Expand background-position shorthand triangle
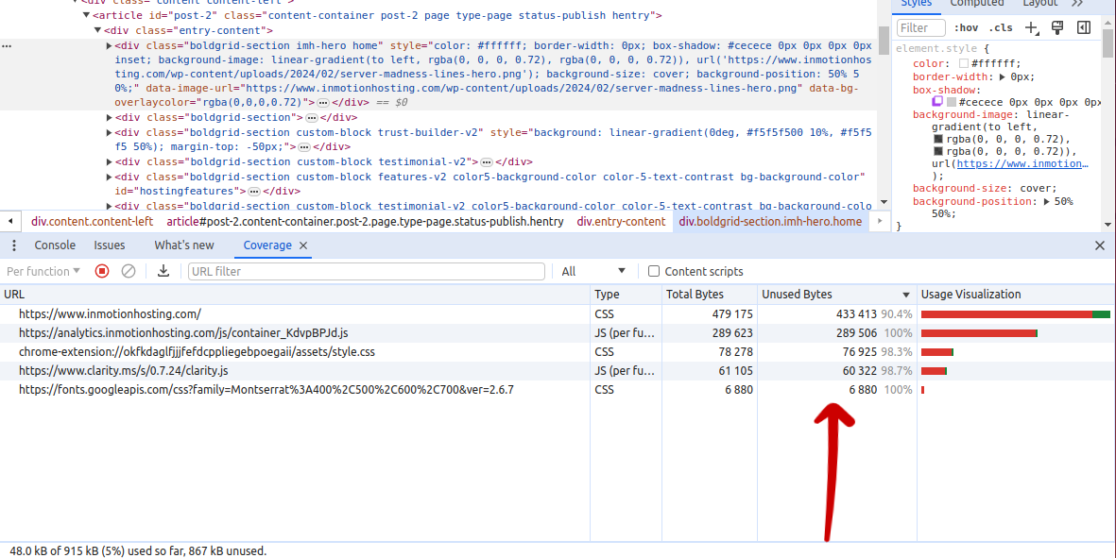 click(x=1048, y=201)
